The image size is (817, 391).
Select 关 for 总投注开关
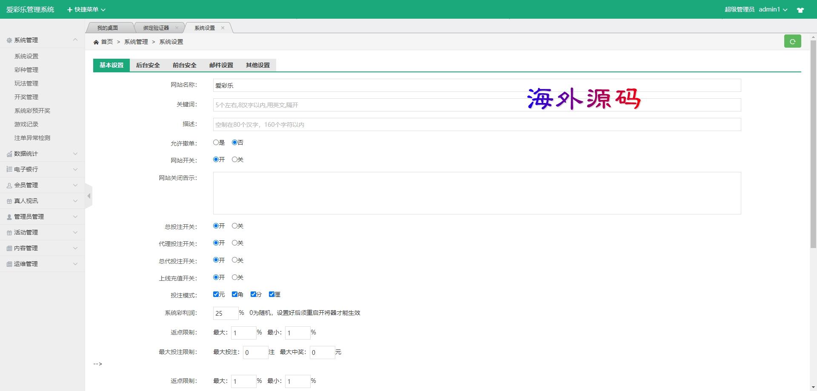(234, 226)
